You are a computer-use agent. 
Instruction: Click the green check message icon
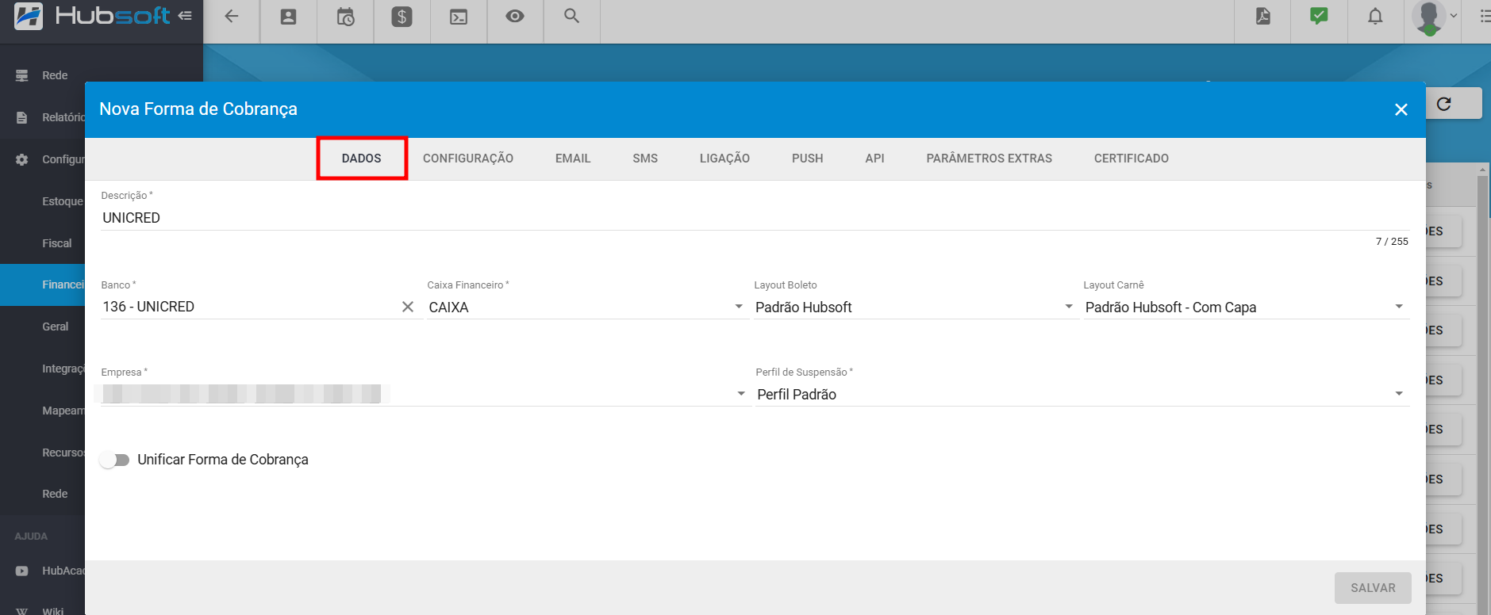point(1319,16)
